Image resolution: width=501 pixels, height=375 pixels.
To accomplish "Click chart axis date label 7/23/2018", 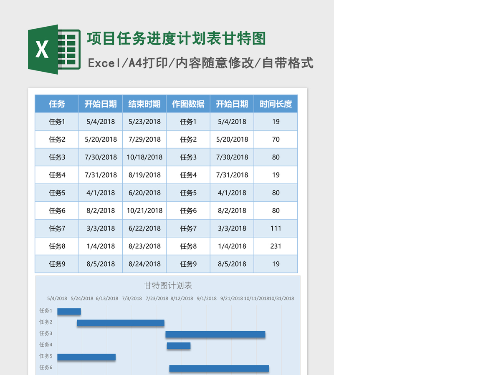I will point(157,298).
